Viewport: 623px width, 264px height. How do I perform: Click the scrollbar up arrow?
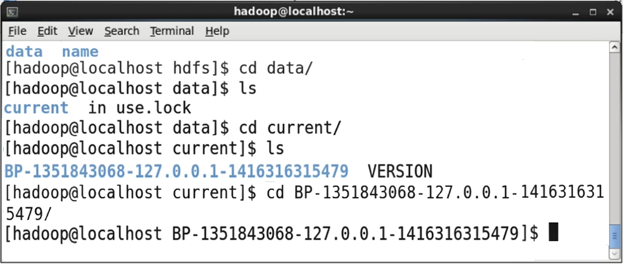pyautogui.click(x=614, y=46)
